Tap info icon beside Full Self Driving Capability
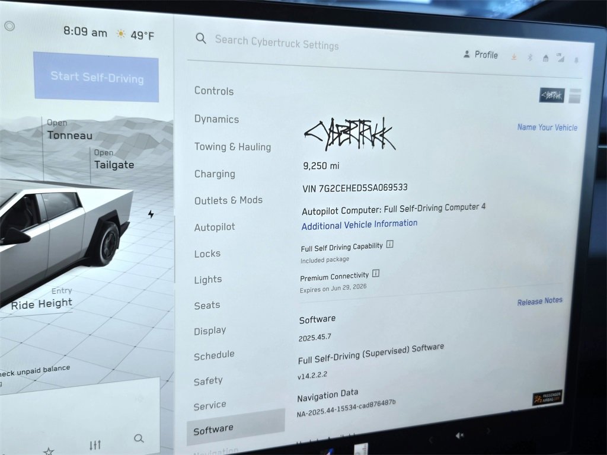The width and height of the screenshot is (607, 455). point(390,244)
